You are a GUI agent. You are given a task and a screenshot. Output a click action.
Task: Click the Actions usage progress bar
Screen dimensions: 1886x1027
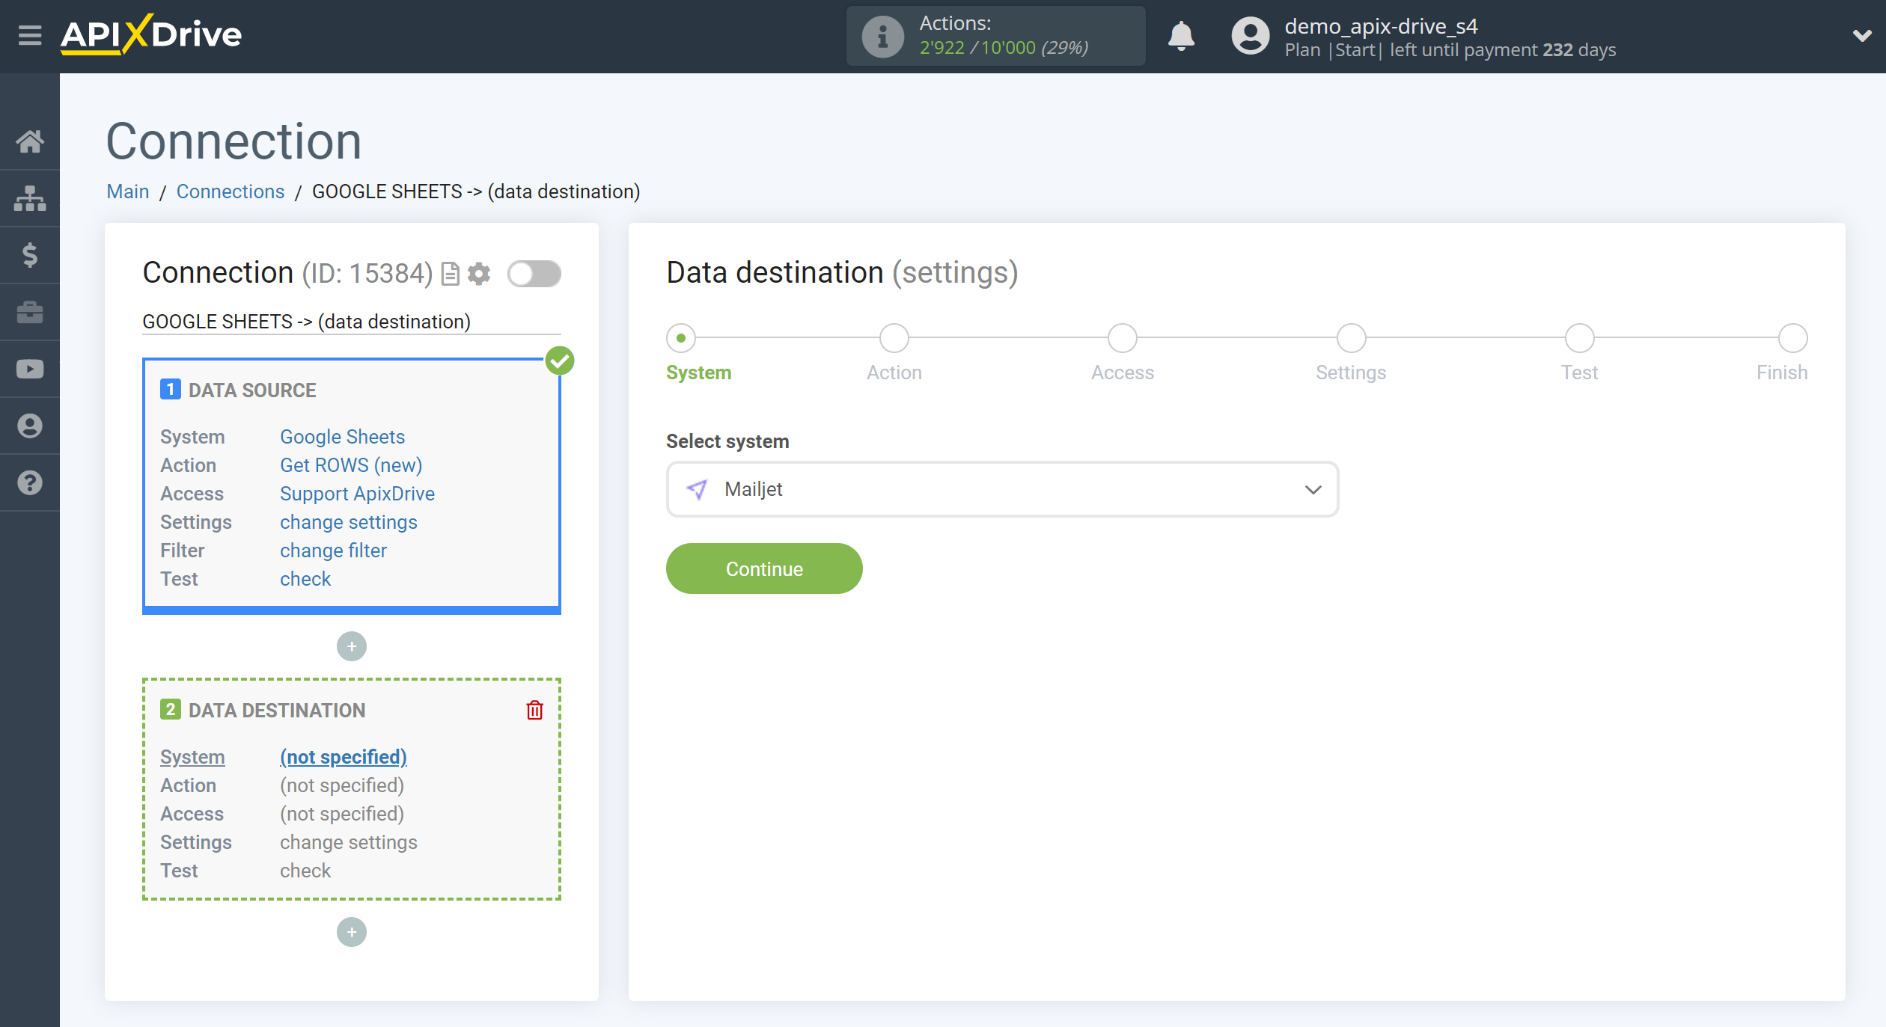click(994, 34)
